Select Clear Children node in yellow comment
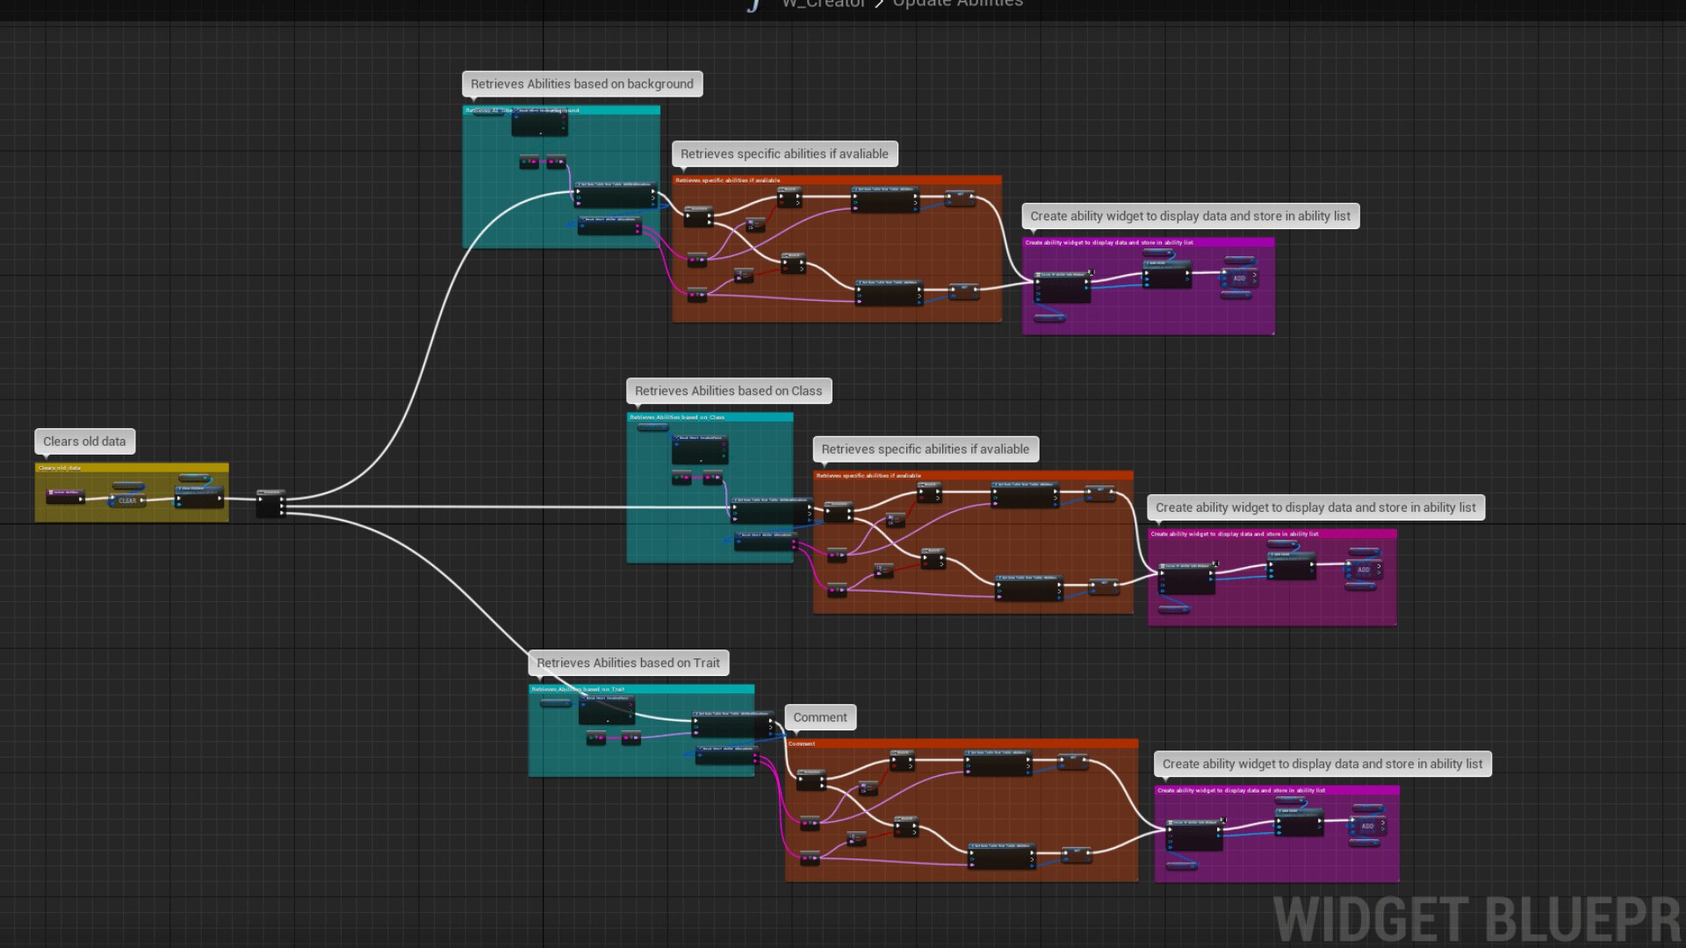 click(x=199, y=497)
